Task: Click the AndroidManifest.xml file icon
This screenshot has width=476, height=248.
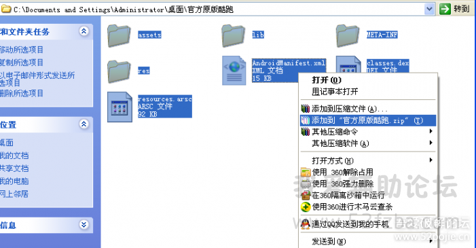Action: click(234, 71)
